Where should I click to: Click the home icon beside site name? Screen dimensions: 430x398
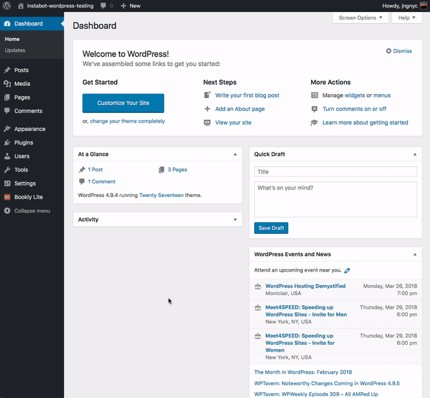pyautogui.click(x=21, y=6)
